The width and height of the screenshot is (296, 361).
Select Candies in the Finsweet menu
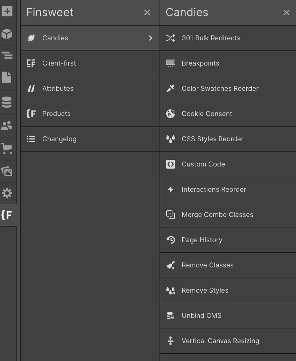[90, 38]
